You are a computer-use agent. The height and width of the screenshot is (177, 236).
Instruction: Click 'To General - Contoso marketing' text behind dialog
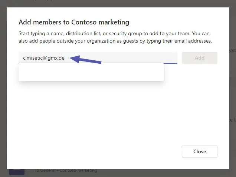66,171
